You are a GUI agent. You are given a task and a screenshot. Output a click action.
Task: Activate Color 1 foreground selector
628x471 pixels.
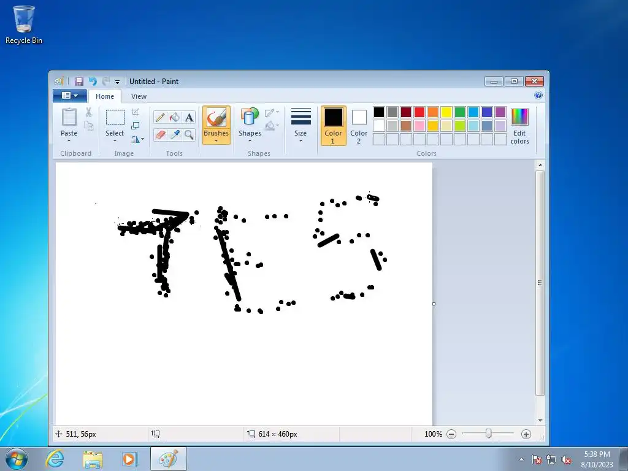(x=333, y=126)
